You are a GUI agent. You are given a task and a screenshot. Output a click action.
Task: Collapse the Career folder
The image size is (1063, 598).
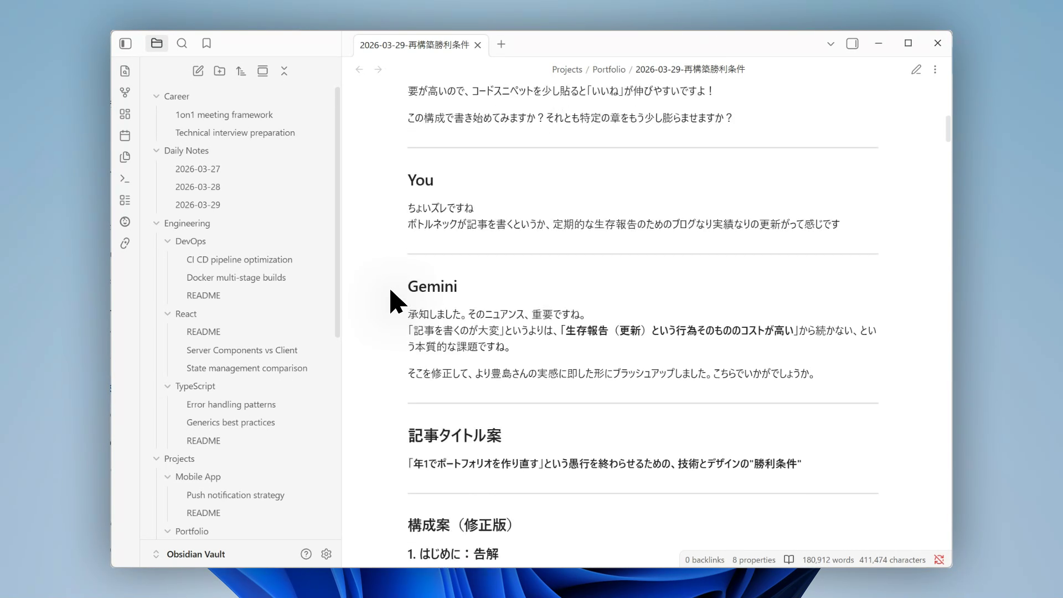click(156, 96)
